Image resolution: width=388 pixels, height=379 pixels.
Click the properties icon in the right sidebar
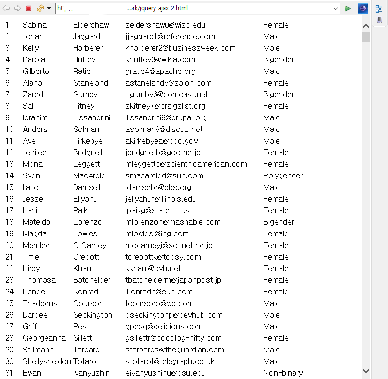[379, 8]
